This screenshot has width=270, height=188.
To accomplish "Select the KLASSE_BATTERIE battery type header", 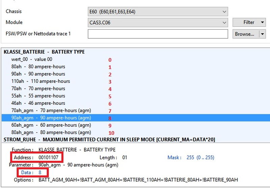I will click(44, 52).
